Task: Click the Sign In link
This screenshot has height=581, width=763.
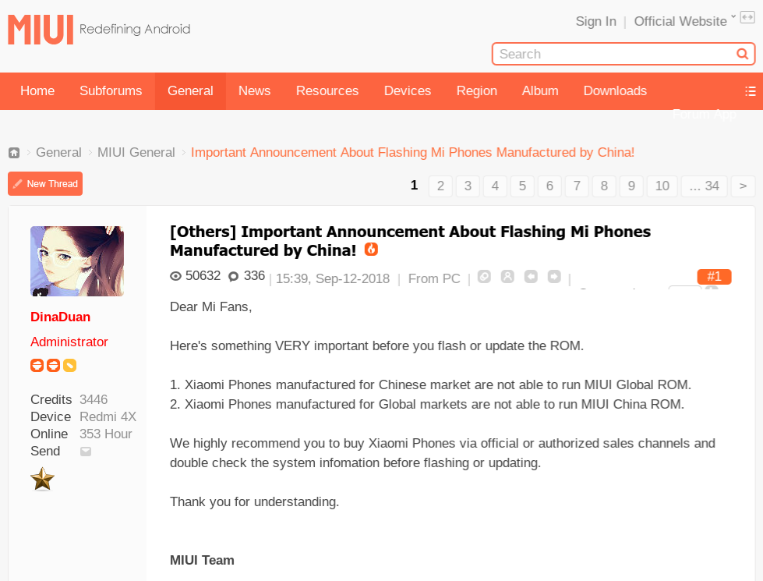Action: [596, 21]
